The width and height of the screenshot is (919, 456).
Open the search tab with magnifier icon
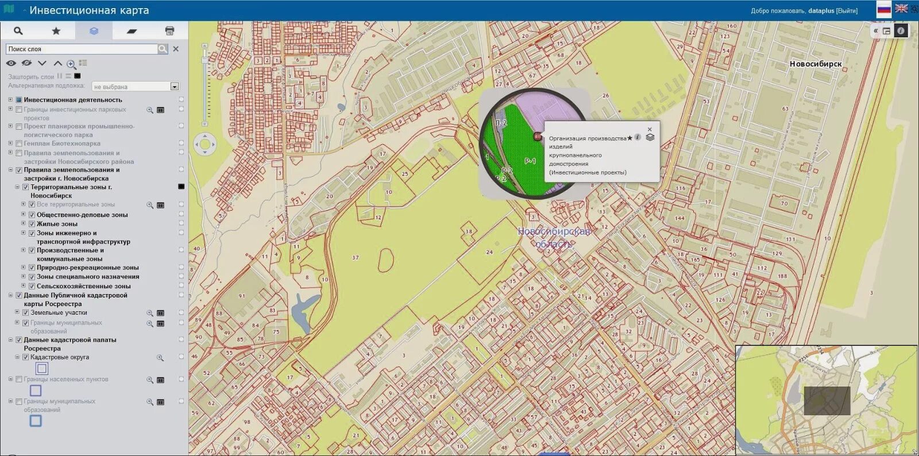[18, 30]
